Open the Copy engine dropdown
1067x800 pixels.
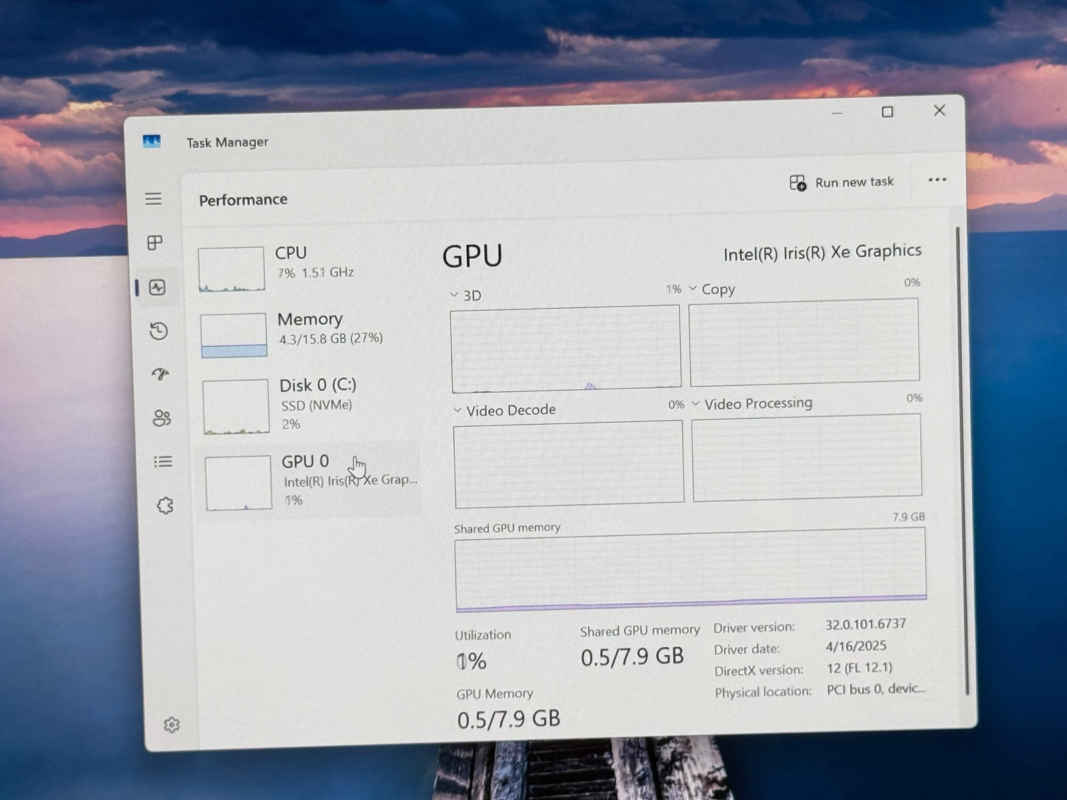pyautogui.click(x=693, y=289)
